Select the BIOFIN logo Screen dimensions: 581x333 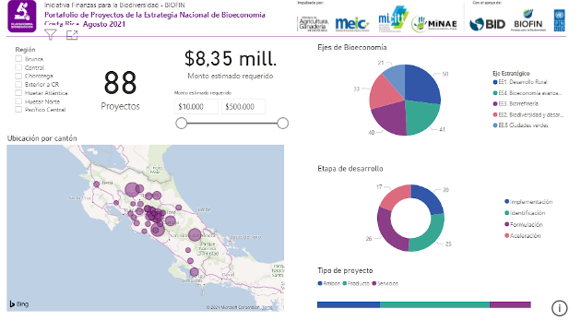click(528, 21)
